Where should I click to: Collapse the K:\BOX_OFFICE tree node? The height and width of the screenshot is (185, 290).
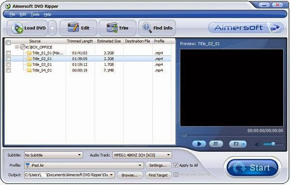pyautogui.click(x=16, y=47)
